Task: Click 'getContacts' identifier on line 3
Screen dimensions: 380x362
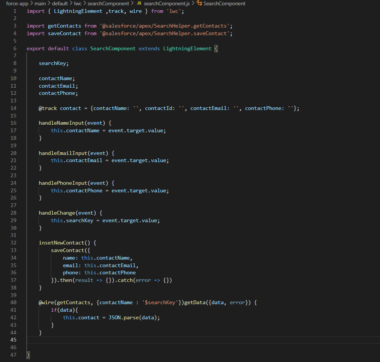Action: [64, 26]
